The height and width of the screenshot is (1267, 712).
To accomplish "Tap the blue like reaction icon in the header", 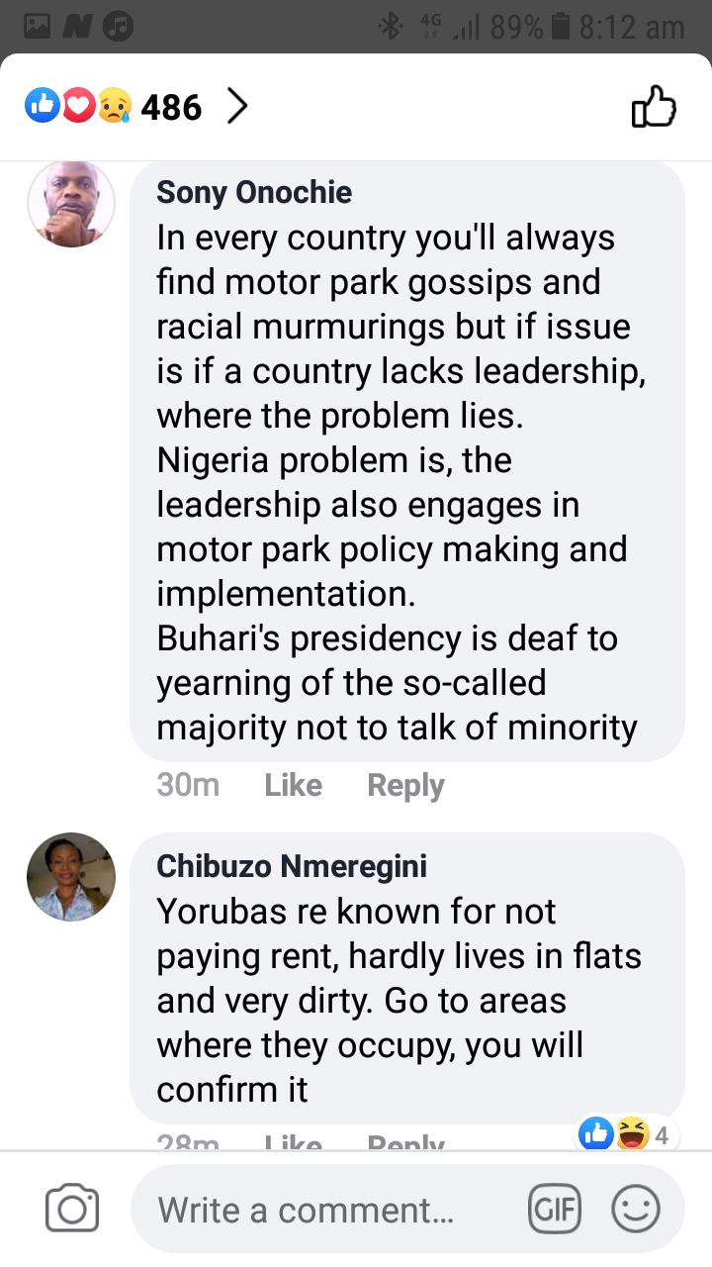I will tap(42, 106).
